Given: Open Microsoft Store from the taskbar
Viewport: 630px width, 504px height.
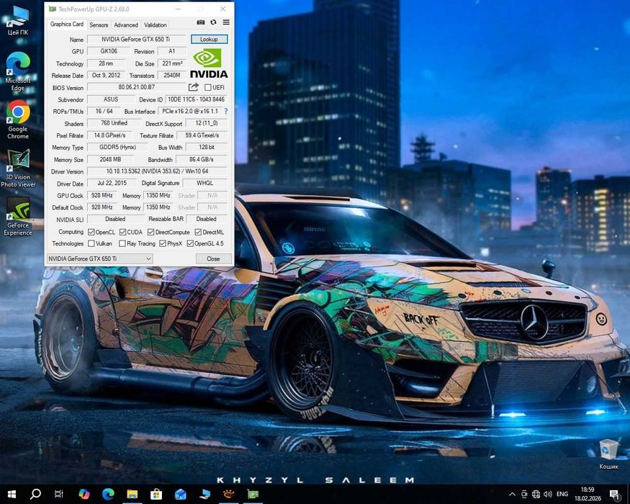Looking at the screenshot, I should pos(156,494).
